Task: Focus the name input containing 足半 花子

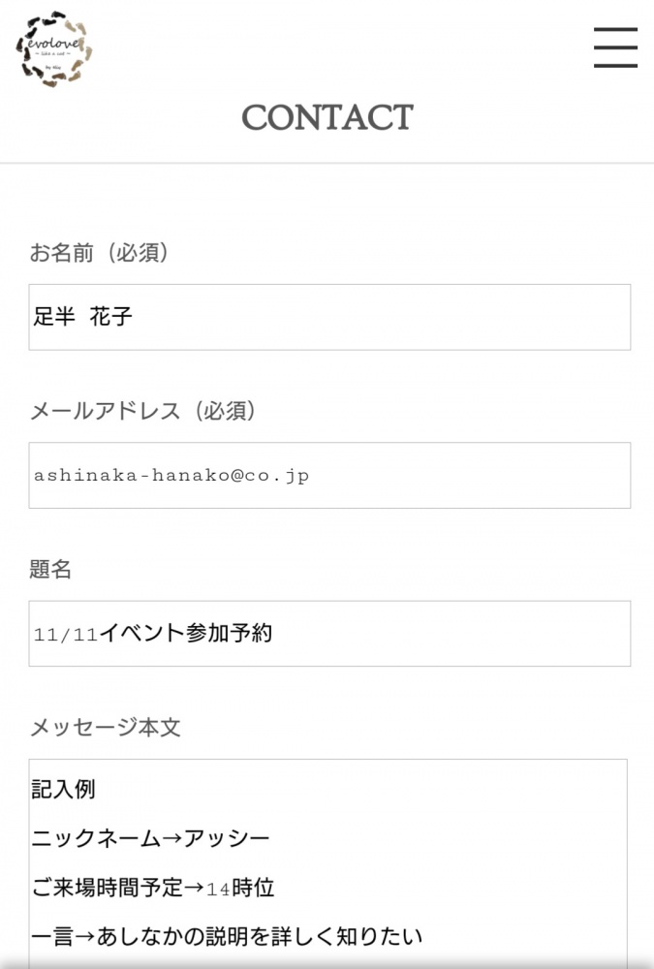Action: point(329,317)
